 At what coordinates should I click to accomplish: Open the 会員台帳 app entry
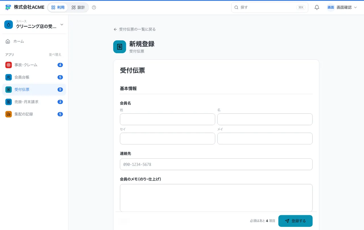(34, 77)
